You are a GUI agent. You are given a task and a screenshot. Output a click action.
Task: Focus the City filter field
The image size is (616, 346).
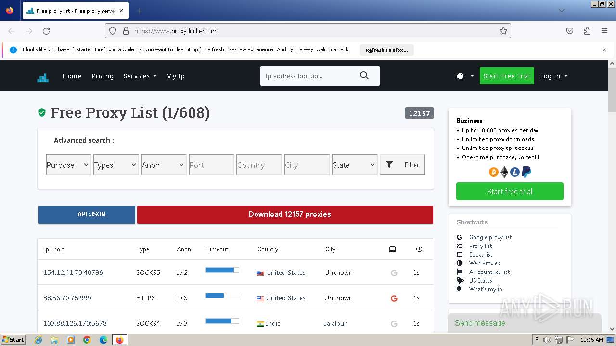[307, 165]
